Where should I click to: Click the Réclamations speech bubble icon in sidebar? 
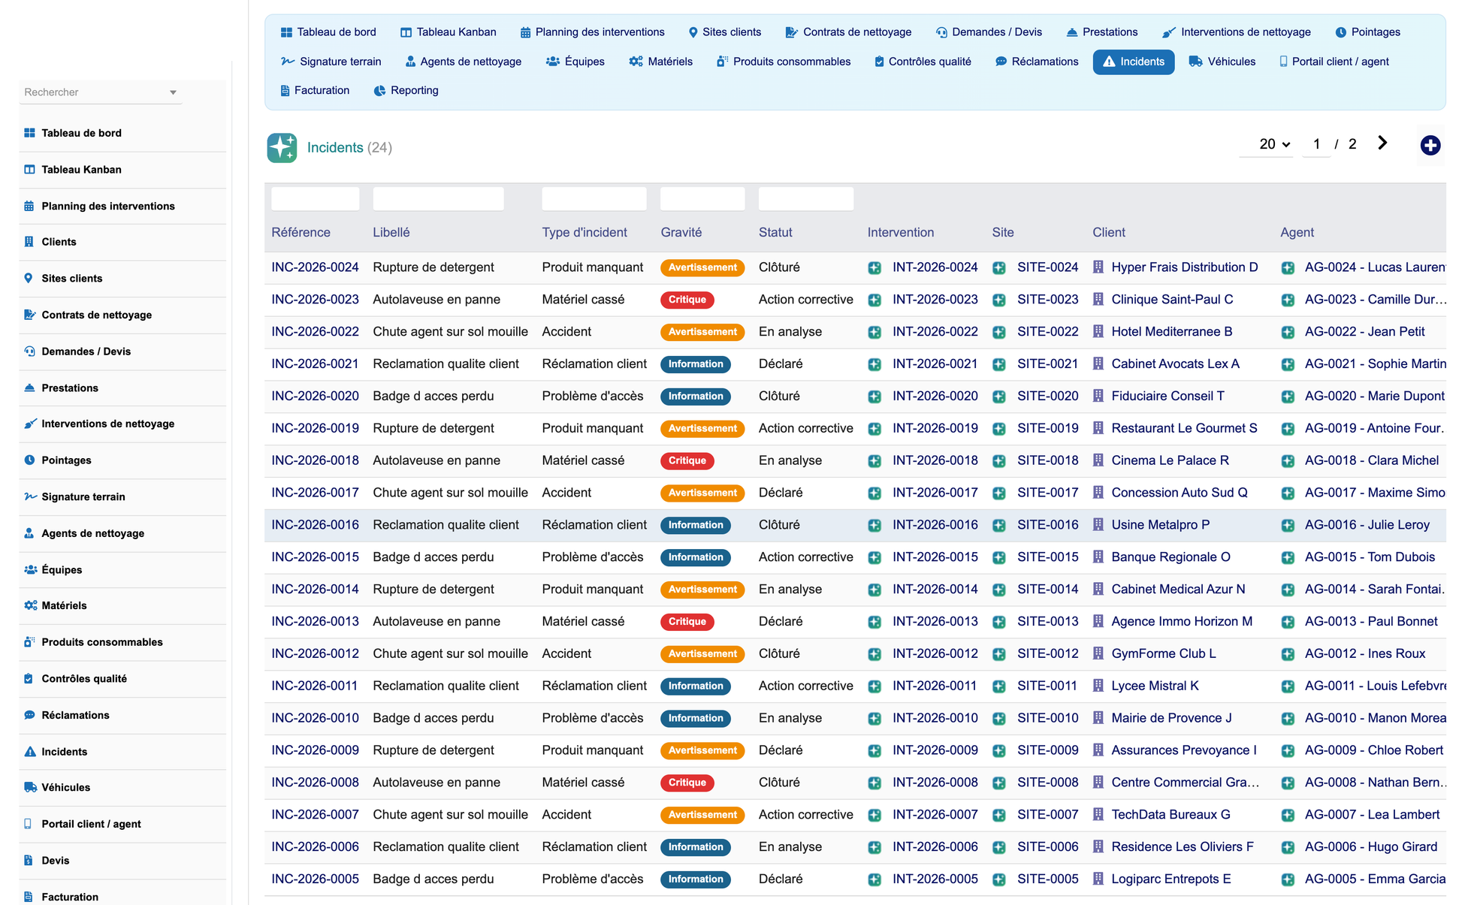click(29, 715)
